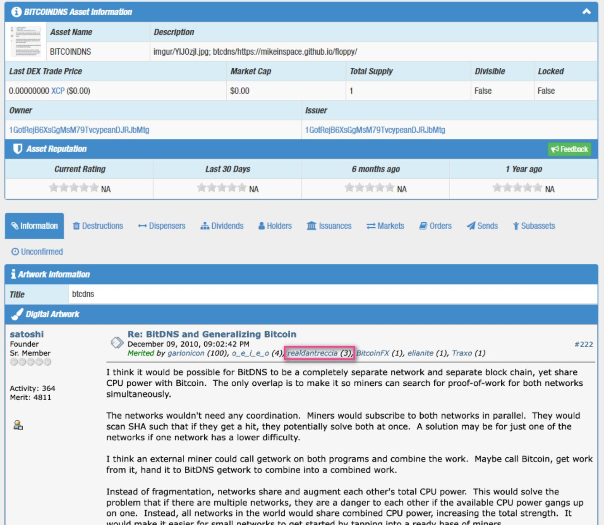The height and width of the screenshot is (525, 604).
Task: Switch to the Dispensers tab
Action: pos(162,226)
